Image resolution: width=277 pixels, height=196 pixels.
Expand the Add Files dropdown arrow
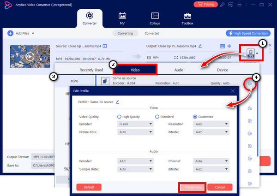pos(33,33)
